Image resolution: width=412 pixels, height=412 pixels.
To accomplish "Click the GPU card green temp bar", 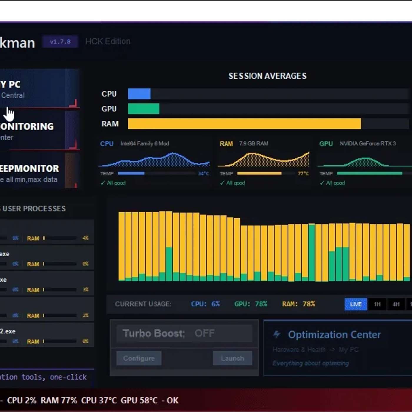I will click(x=370, y=173).
